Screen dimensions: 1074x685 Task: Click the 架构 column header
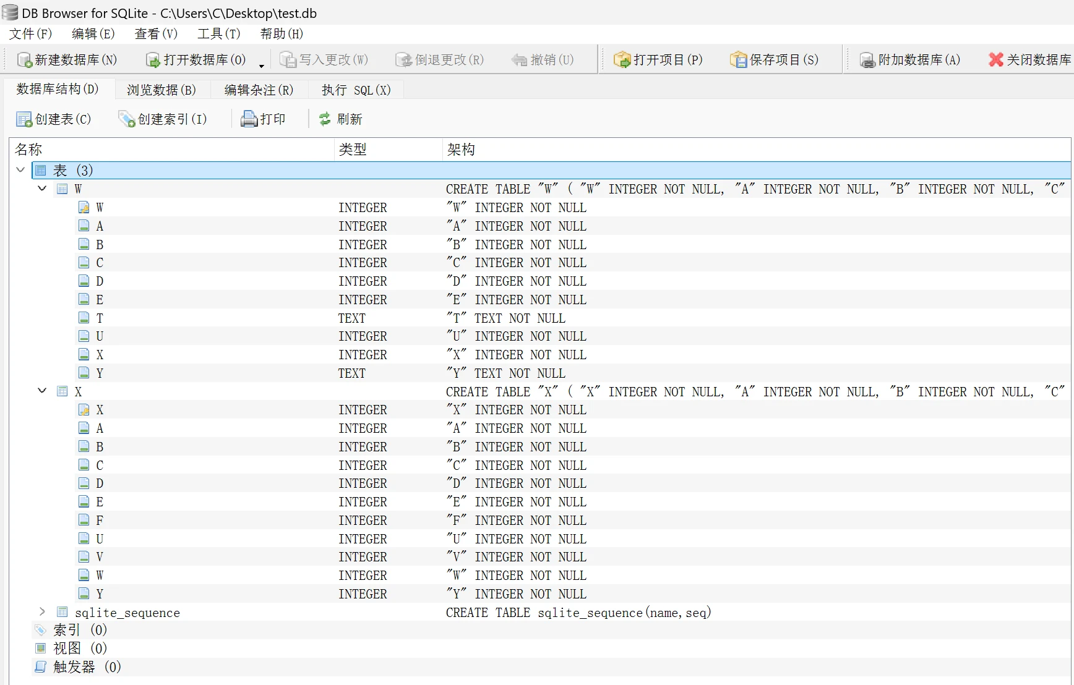461,150
